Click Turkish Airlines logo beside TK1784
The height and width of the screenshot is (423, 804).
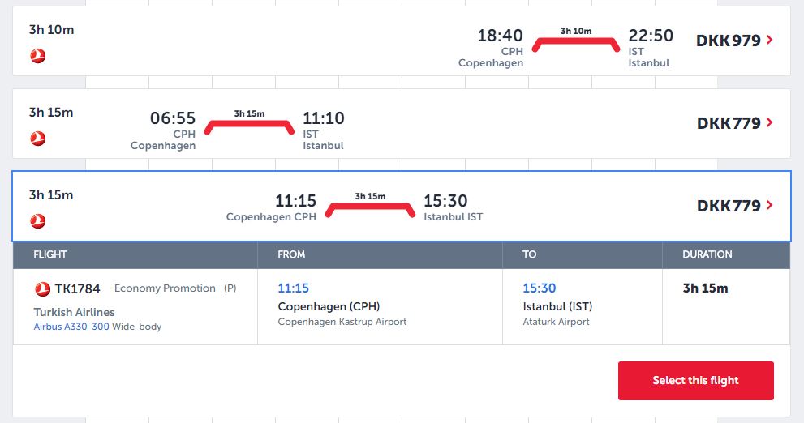[x=43, y=288]
